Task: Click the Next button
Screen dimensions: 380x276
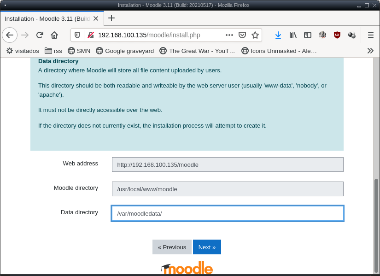Action: pyautogui.click(x=207, y=247)
